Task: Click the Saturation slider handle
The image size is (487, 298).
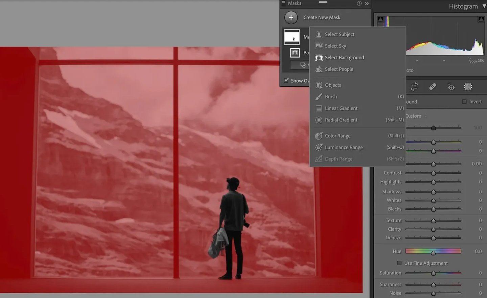Action: [x=433, y=273]
